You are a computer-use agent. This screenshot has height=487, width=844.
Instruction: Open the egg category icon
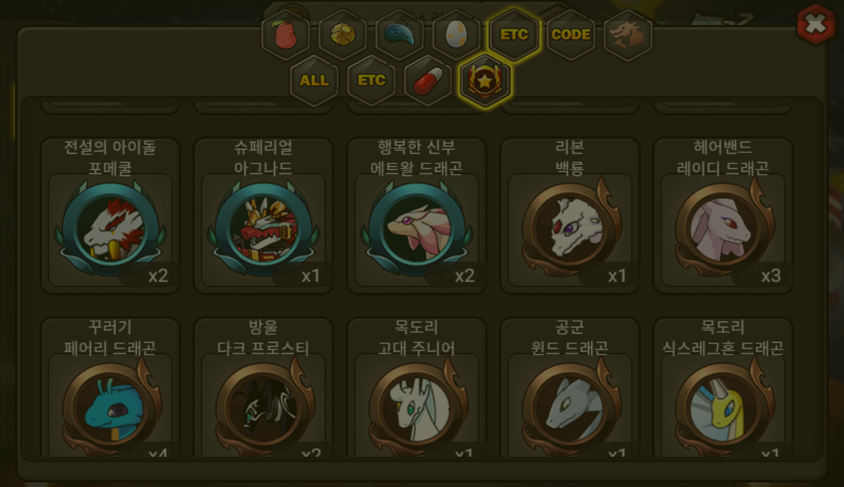(457, 35)
